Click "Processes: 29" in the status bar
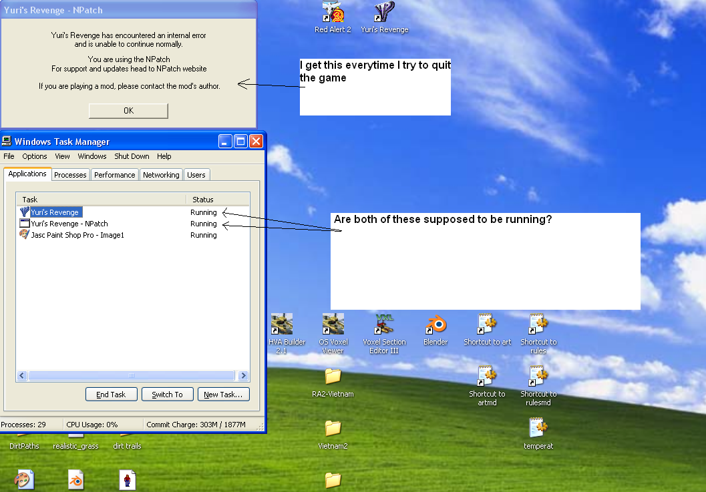 [23, 425]
